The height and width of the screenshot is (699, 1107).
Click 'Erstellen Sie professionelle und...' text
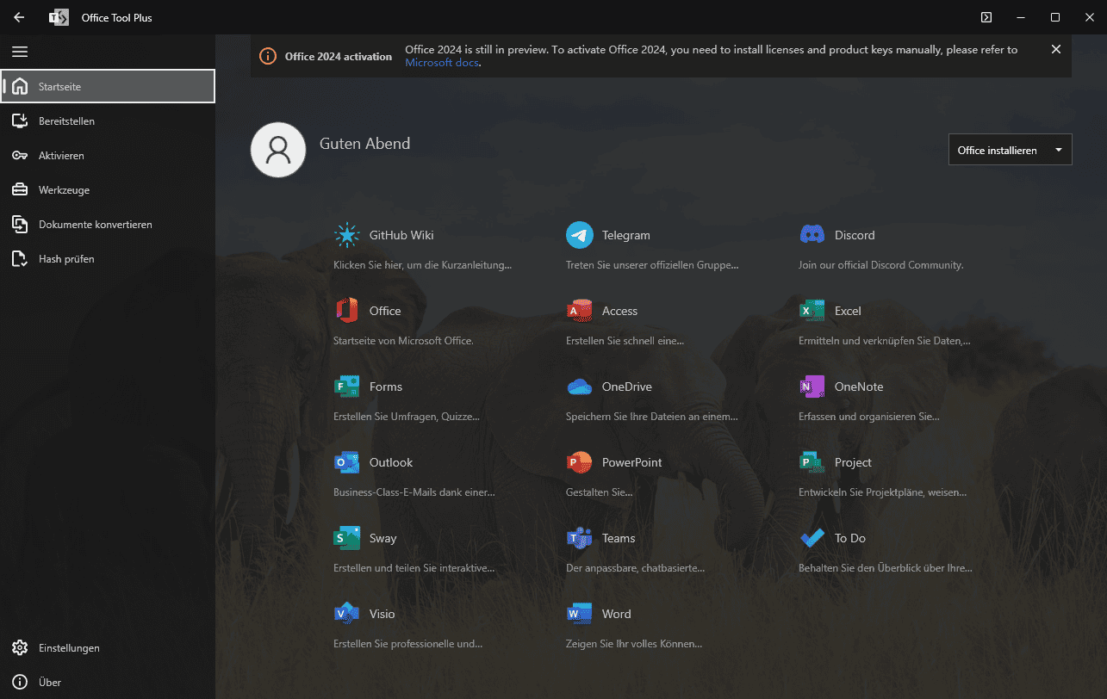407,643
